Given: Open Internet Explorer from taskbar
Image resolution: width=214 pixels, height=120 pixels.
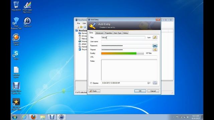Looking at the screenshot, I should 24,117.
